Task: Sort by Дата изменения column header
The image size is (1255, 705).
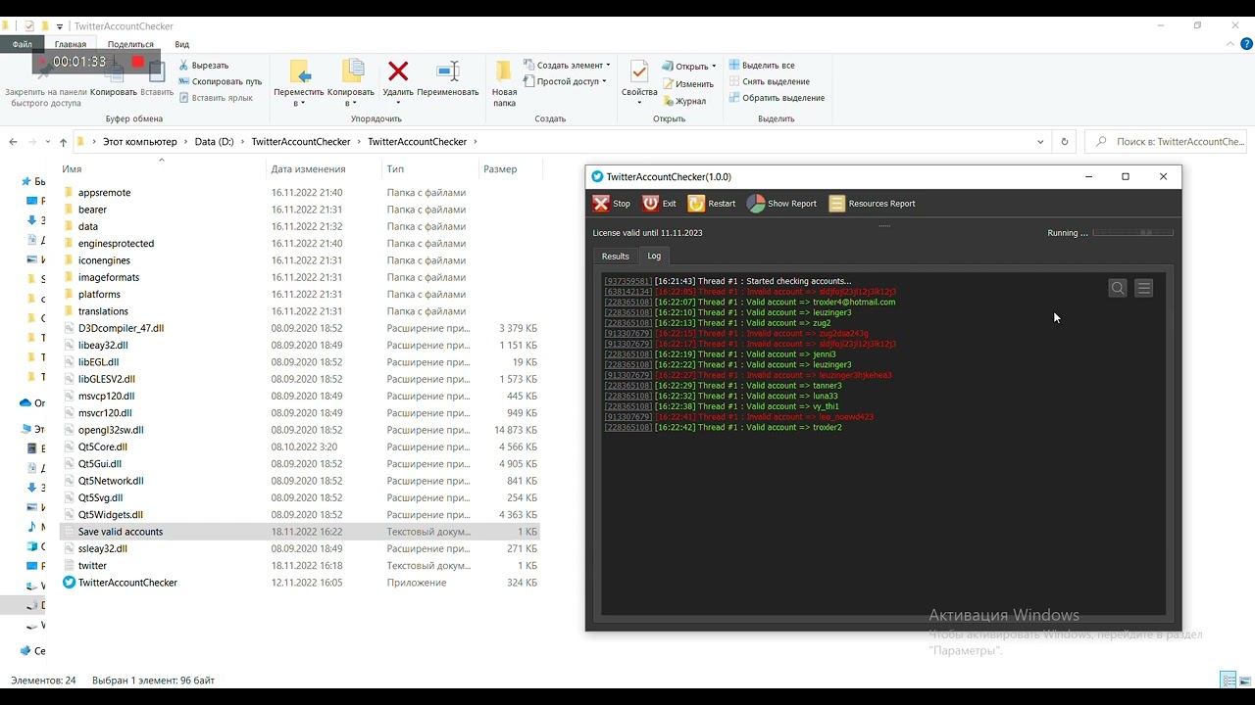Action: 309,169
